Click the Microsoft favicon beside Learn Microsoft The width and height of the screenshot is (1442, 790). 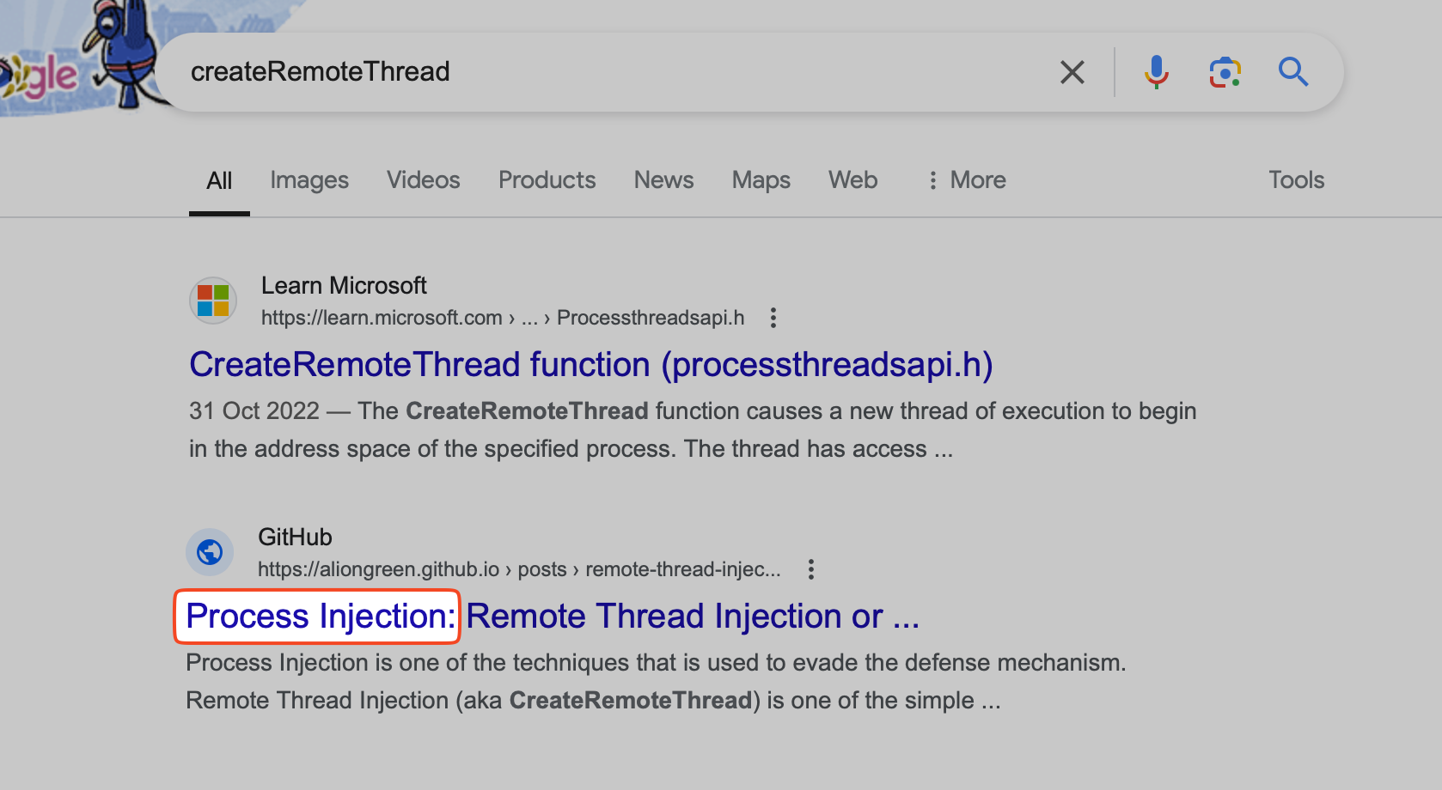tap(213, 301)
